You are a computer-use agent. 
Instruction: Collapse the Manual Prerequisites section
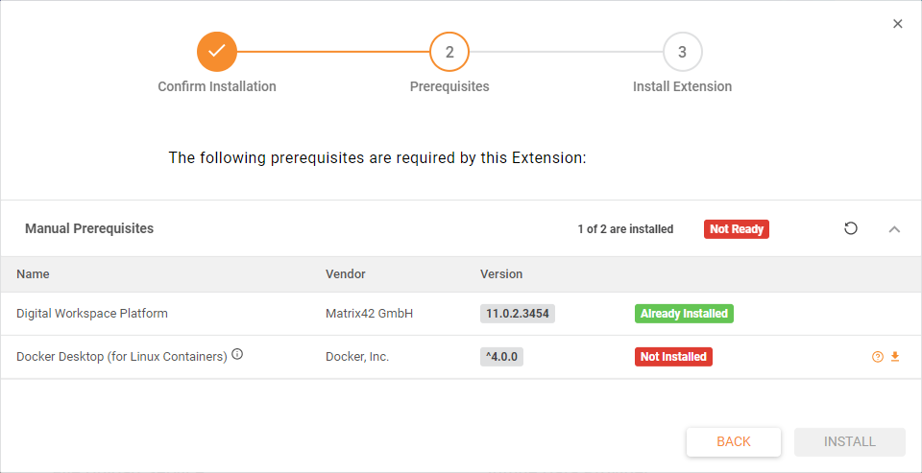click(x=894, y=229)
